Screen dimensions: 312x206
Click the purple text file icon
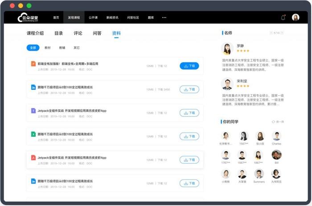click(33, 111)
